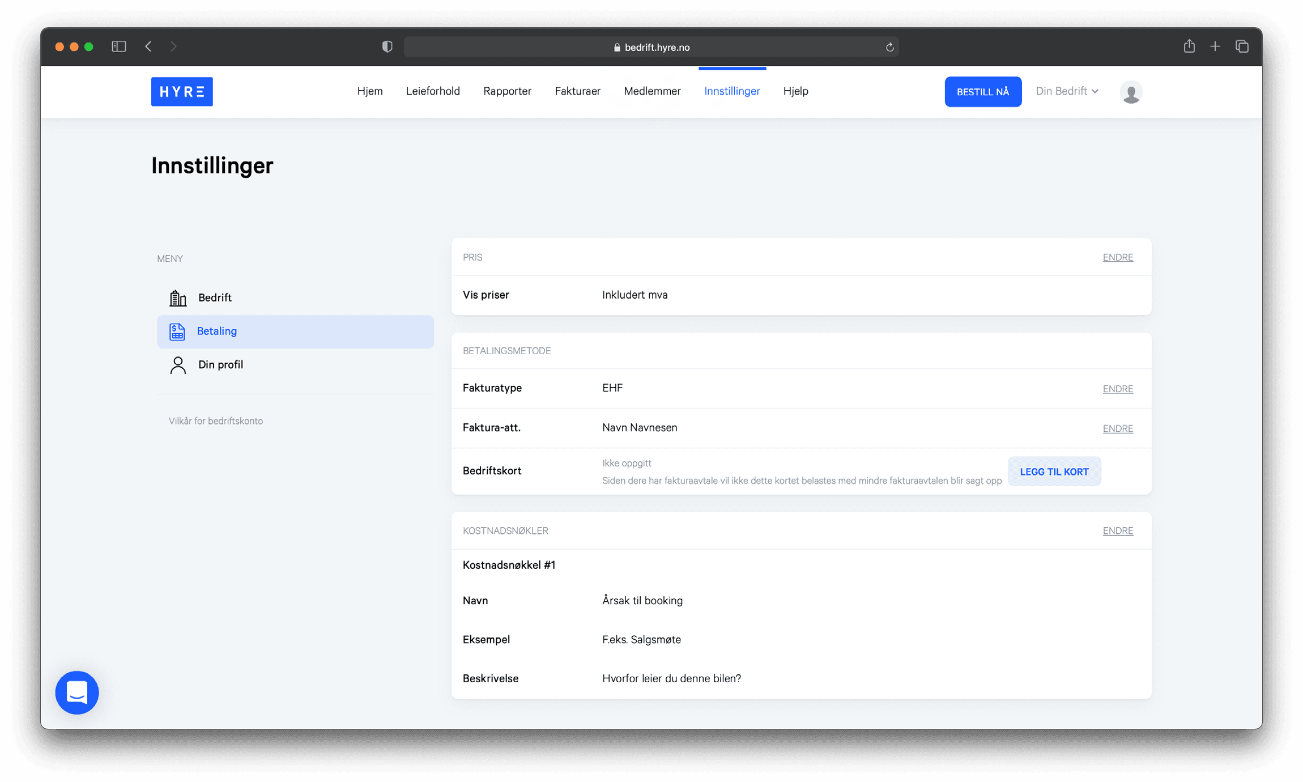The image size is (1303, 782).
Task: Open the Leieforhold tab
Action: tap(433, 91)
